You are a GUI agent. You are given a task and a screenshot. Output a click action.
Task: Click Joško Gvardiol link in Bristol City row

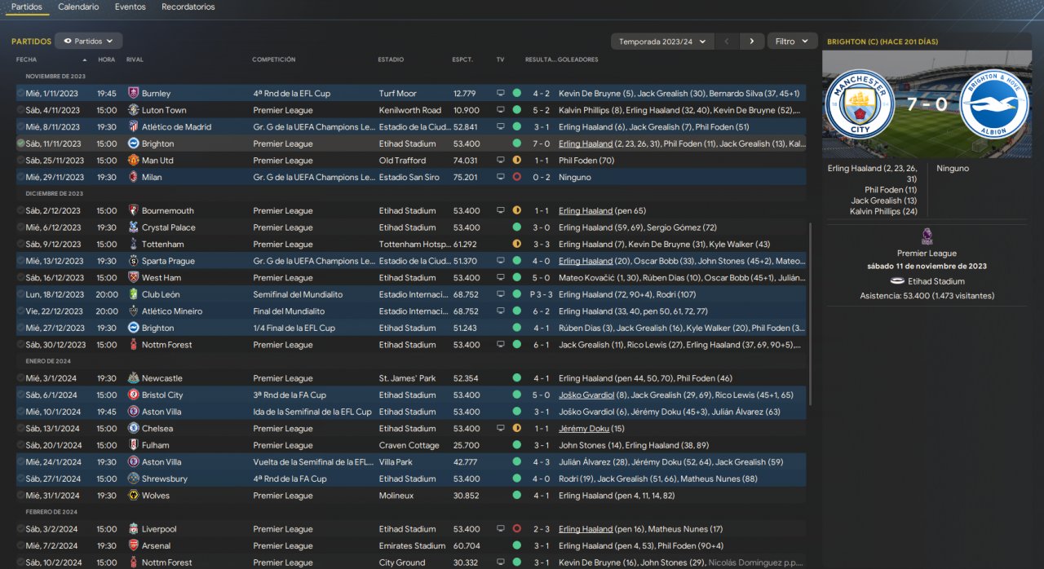coord(586,395)
